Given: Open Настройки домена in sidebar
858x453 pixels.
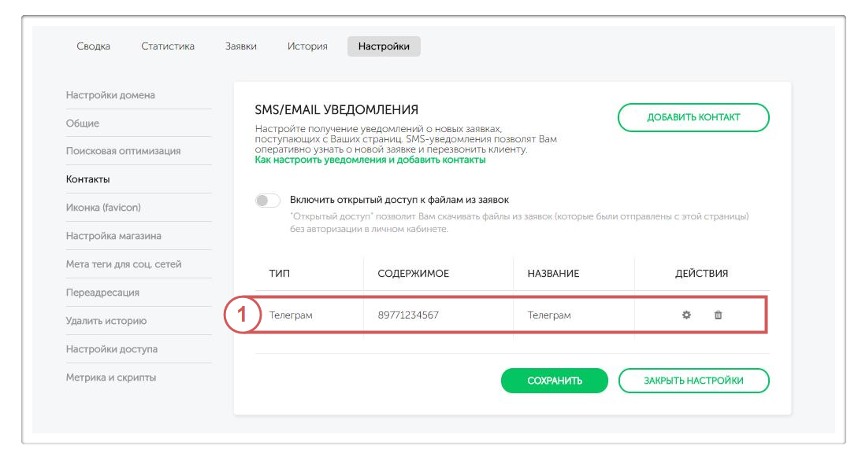Looking at the screenshot, I should 110,95.
